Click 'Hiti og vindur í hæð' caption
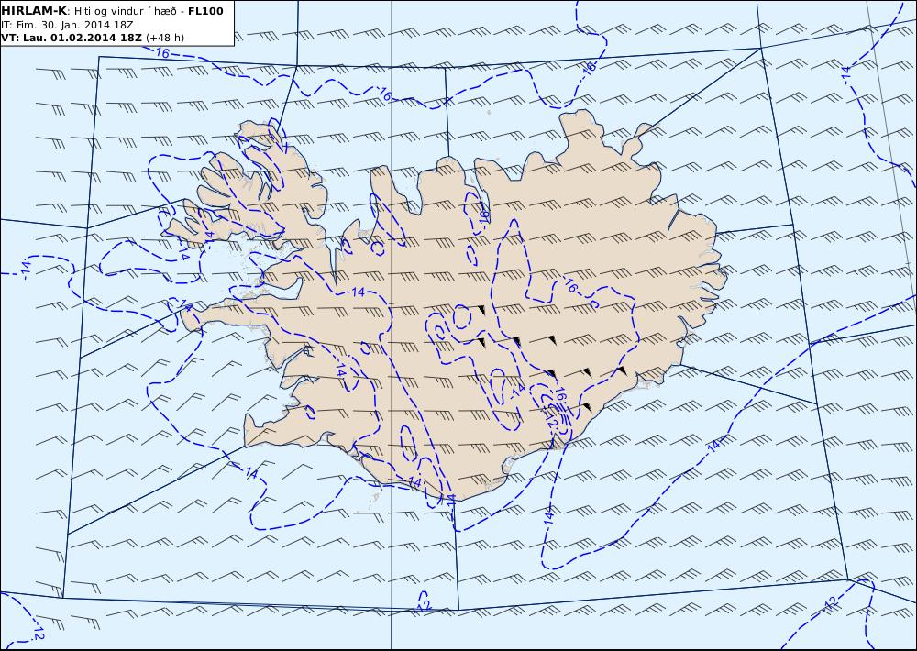Screen dimensions: 917x651 (125, 11)
